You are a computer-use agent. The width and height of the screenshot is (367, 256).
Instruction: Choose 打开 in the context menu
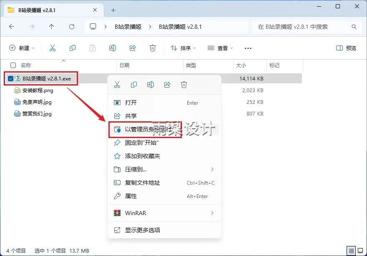(164, 103)
